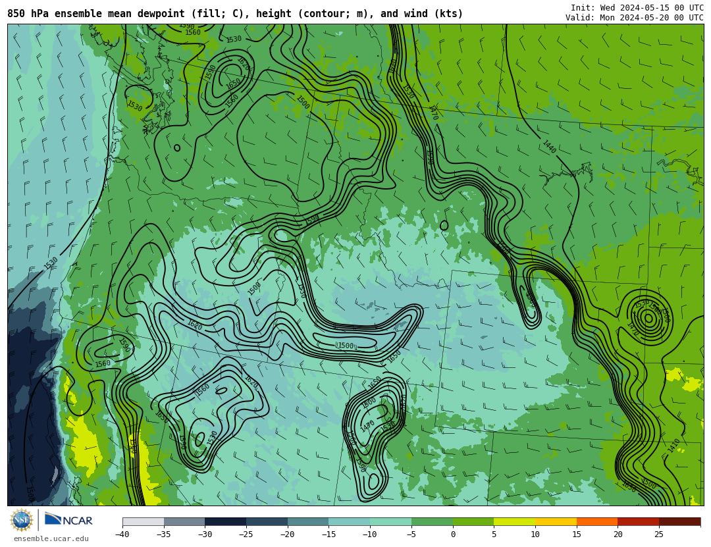Open the ensemble.ucar.edu link text
The height and width of the screenshot is (547, 711).
tap(51, 539)
